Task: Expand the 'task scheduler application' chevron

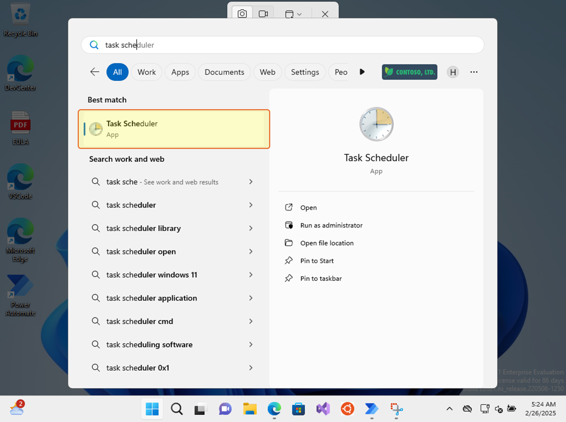Action: 251,298
